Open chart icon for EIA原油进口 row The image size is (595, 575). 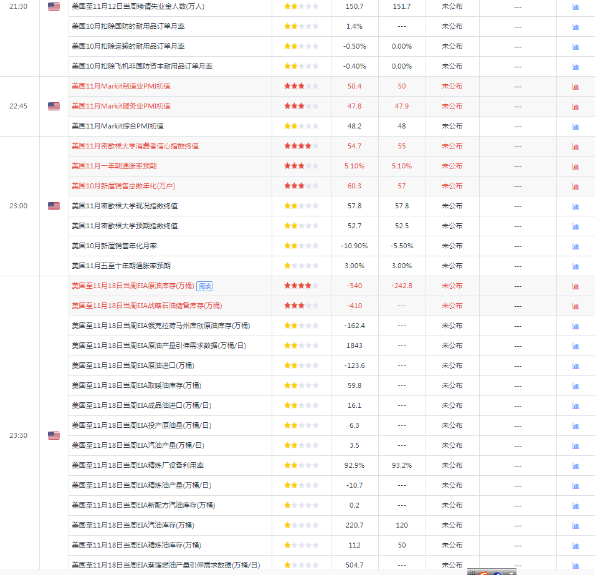575,365
